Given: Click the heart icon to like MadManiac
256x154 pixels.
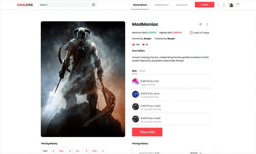Looking at the screenshot, I should [x=143, y=44].
